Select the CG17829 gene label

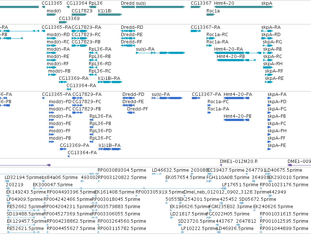tap(82, 11)
